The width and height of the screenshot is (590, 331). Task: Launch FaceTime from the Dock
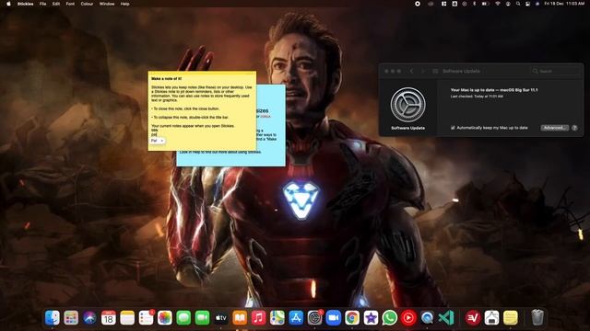point(203,318)
